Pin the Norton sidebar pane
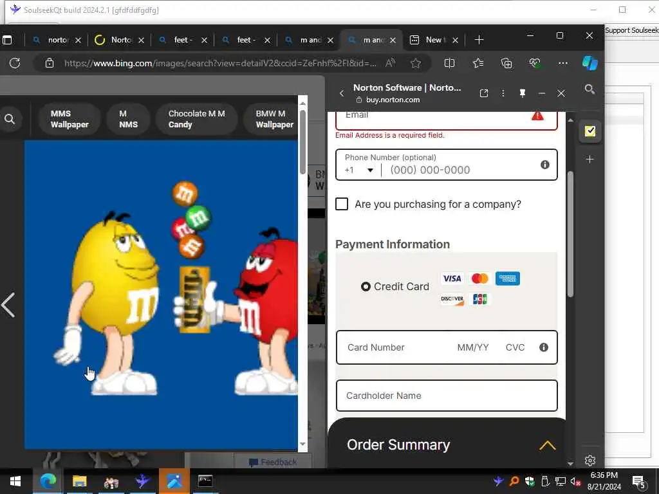 pyautogui.click(x=523, y=93)
